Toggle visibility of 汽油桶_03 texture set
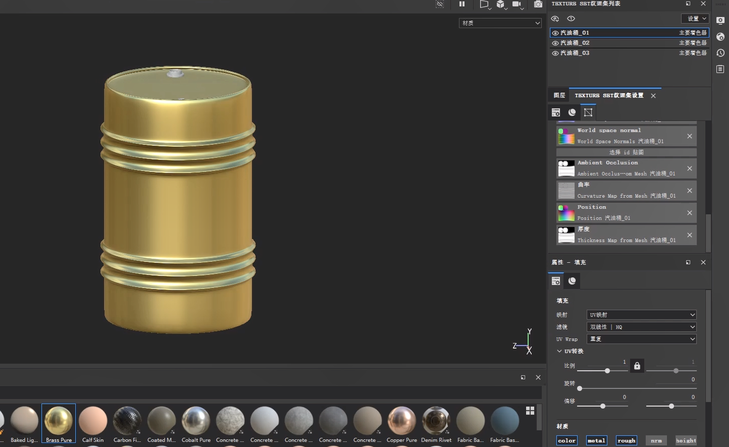This screenshot has height=447, width=729. click(x=555, y=53)
